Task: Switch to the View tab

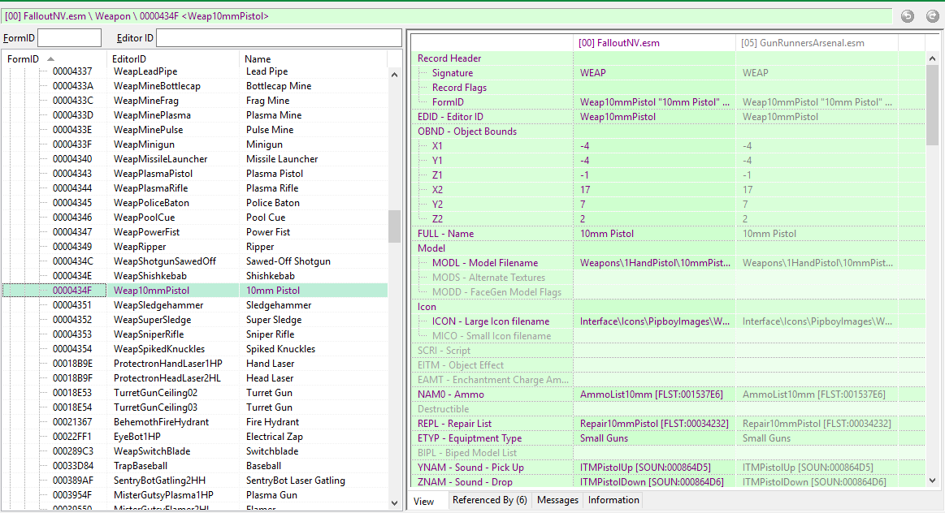Action: point(423,501)
